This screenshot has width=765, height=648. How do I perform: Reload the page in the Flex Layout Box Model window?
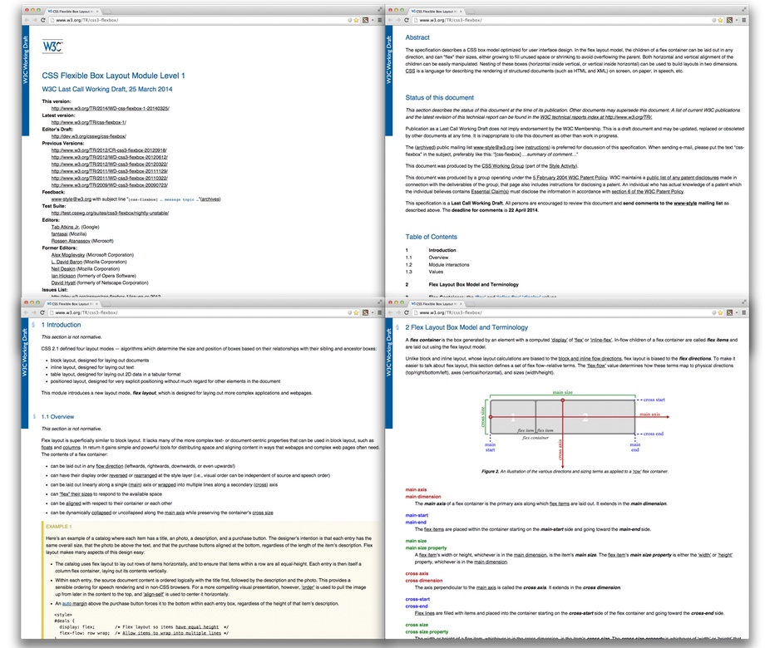click(x=407, y=312)
